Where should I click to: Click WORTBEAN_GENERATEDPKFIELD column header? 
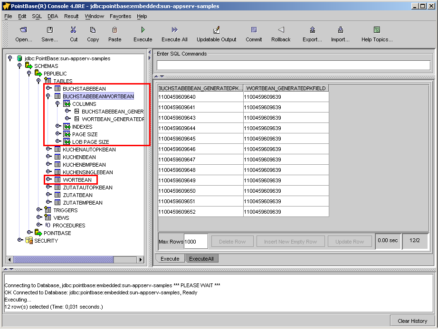coord(286,88)
